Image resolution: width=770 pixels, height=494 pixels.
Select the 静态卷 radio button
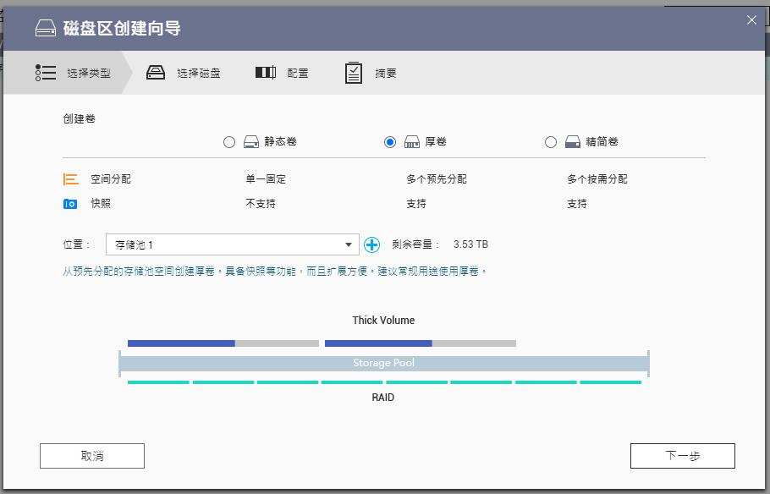point(228,141)
